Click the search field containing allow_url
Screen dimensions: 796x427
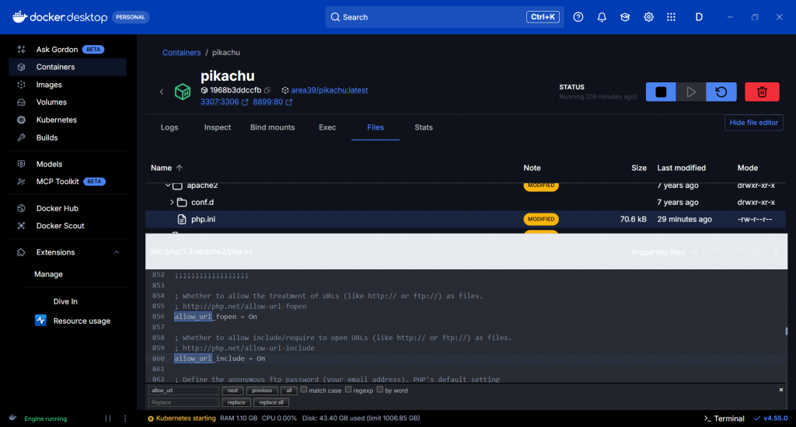[183, 391]
